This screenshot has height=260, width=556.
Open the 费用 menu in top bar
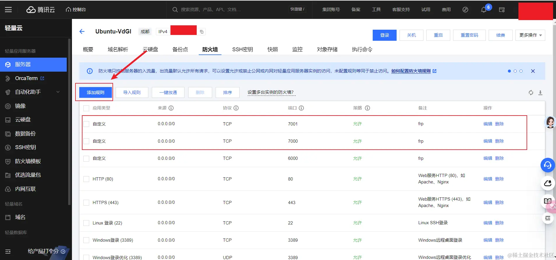(446, 10)
